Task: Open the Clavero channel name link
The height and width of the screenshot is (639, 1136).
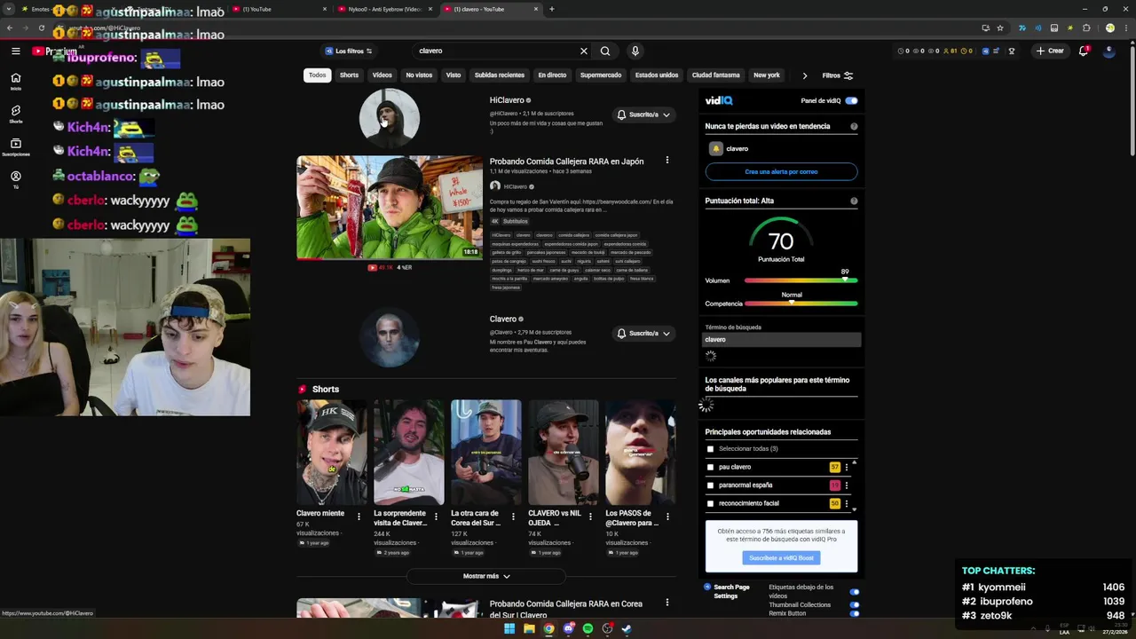Action: (503, 319)
